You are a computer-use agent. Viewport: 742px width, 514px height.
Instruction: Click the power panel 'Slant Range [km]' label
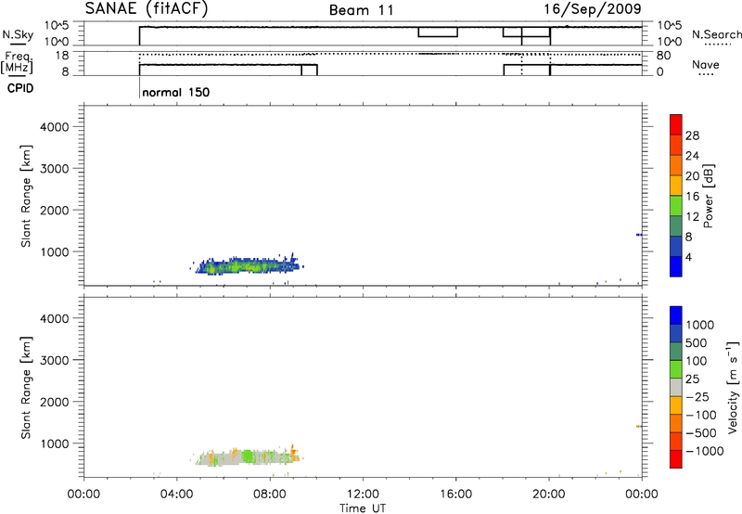(x=26, y=196)
